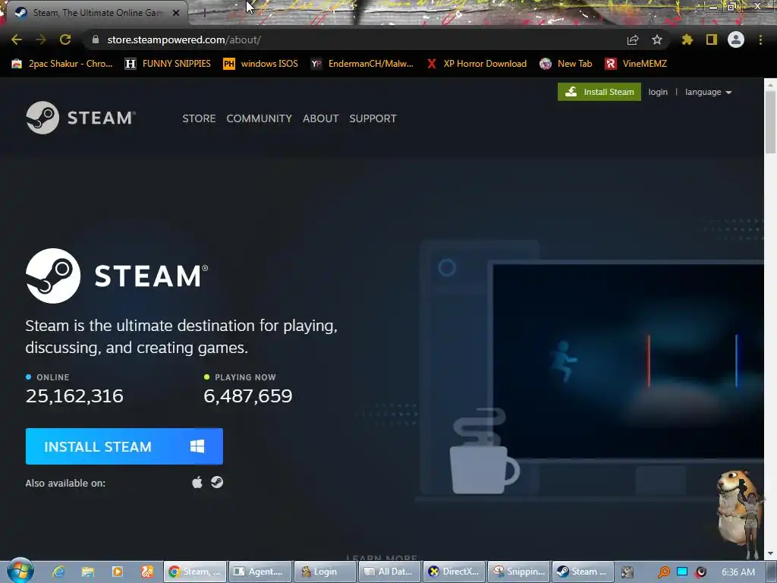Switch to Login taskbar window
777x583 pixels.
coord(325,572)
